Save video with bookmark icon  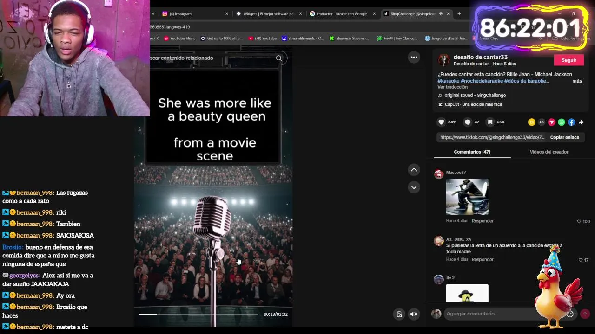490,122
